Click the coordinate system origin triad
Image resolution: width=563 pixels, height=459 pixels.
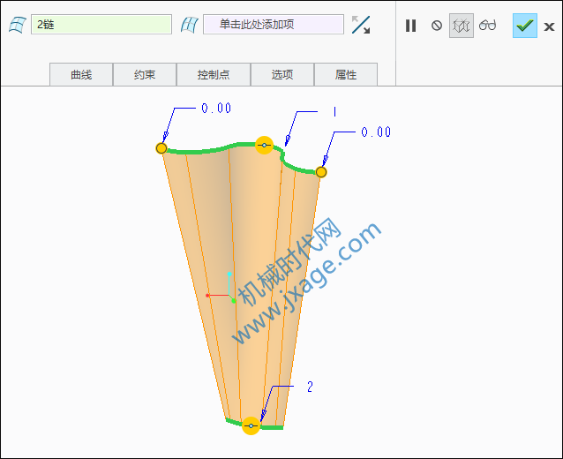229,295
